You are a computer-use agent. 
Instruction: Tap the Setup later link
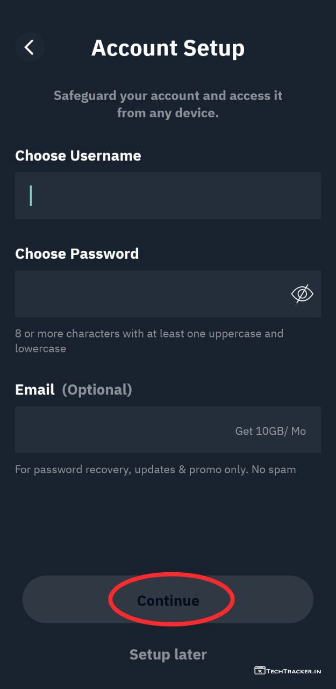click(x=168, y=655)
